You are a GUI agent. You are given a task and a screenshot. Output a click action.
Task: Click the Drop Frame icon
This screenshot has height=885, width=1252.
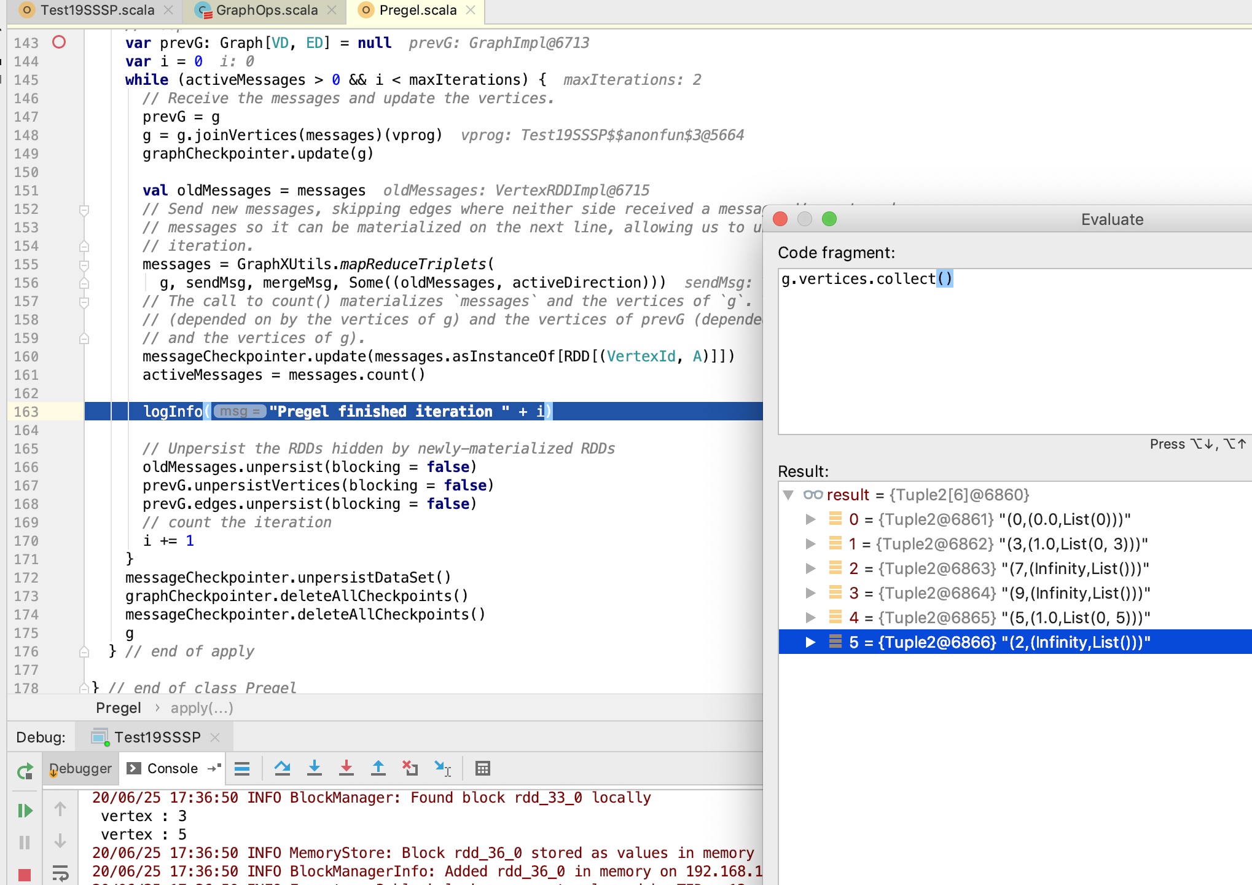pyautogui.click(x=410, y=768)
